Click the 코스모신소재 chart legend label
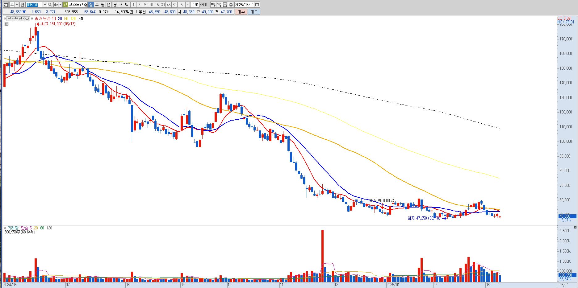This screenshot has width=578, height=288. coord(18,19)
